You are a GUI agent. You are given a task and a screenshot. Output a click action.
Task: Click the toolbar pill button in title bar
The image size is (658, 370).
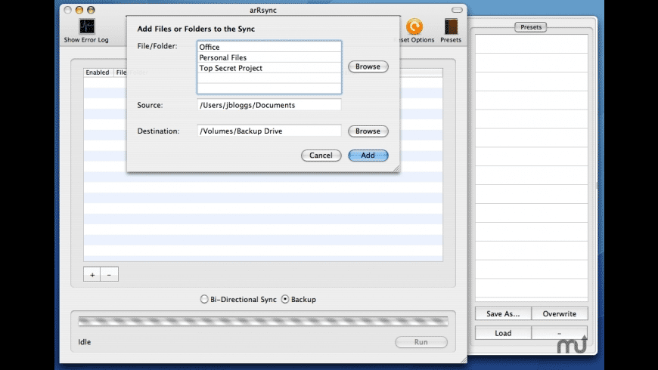point(457,10)
